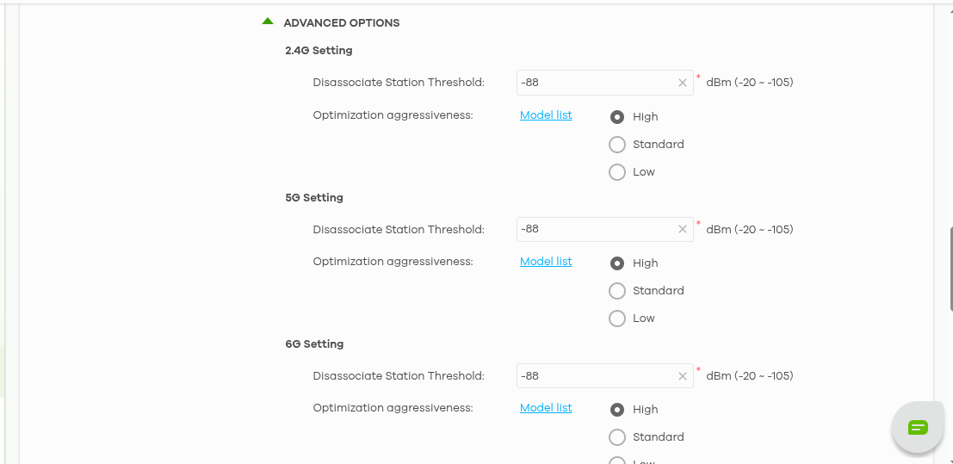Open the 6G Model list link
Image resolution: width=953 pixels, height=464 pixels.
(x=546, y=408)
